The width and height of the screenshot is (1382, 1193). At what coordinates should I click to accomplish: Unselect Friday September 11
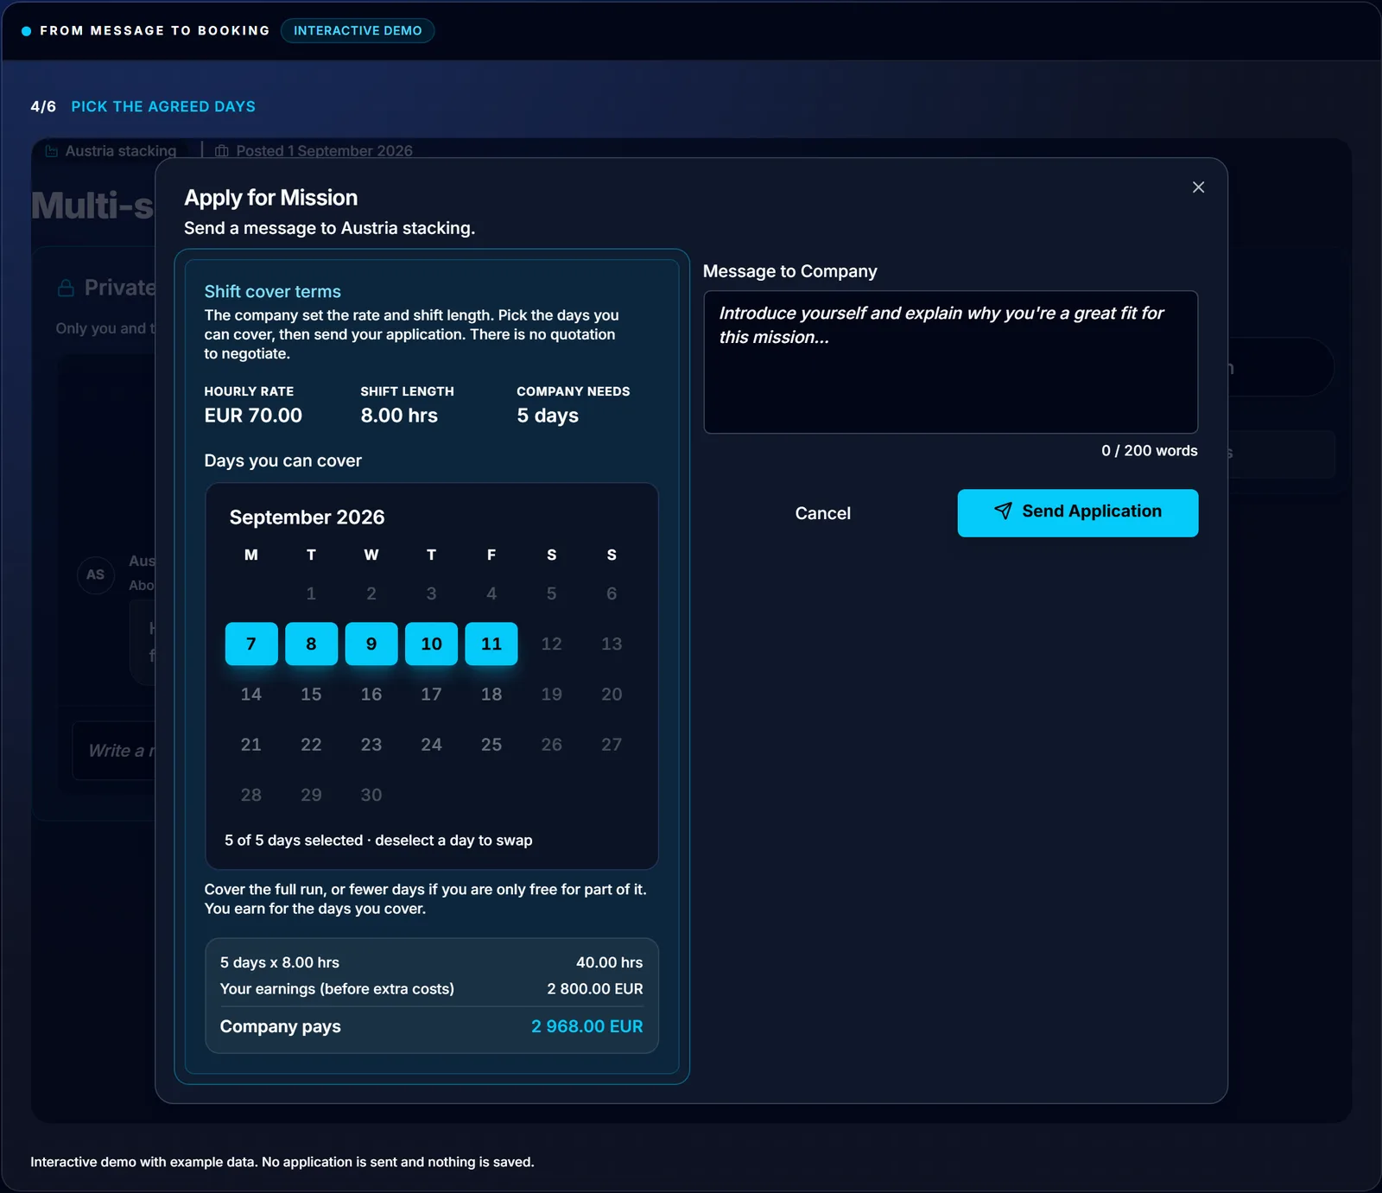tap(491, 644)
